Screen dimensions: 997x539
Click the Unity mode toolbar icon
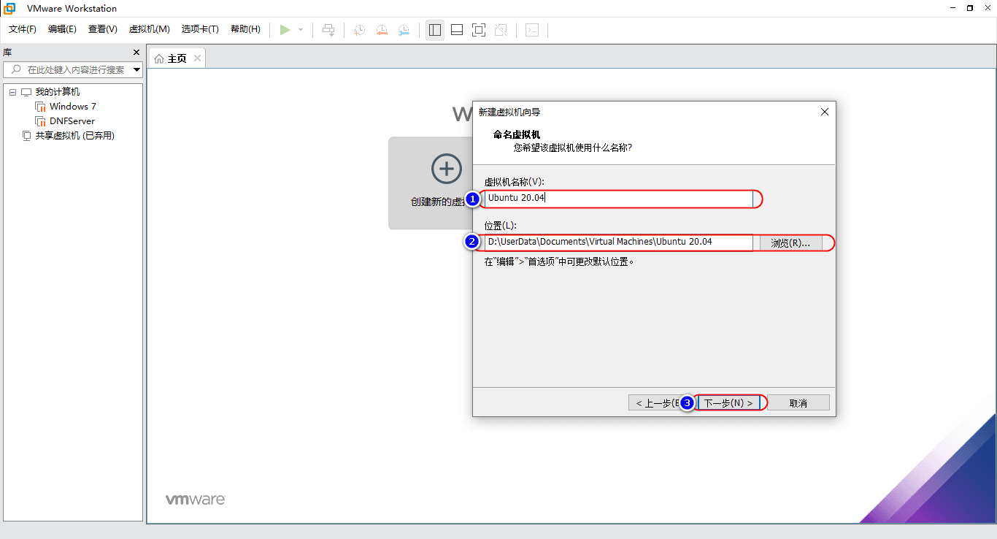501,30
